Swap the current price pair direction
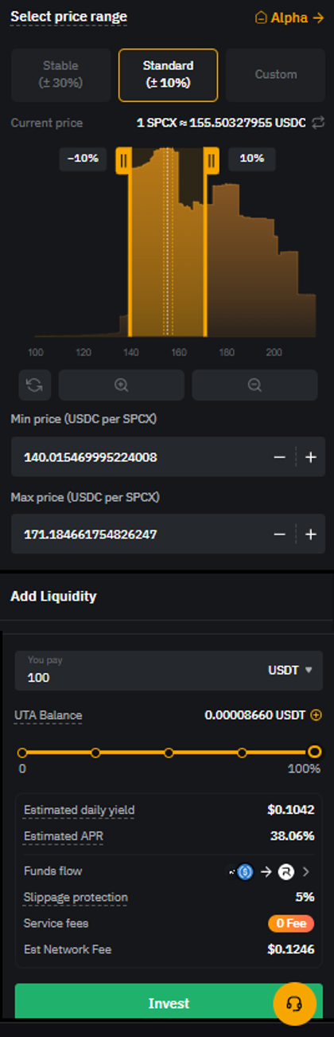This screenshot has height=1037, width=334. coord(319,123)
